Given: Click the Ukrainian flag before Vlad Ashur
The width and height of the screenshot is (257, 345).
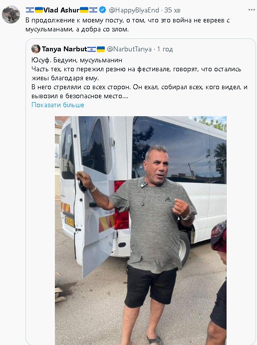Looking at the screenshot, I should (39, 10).
